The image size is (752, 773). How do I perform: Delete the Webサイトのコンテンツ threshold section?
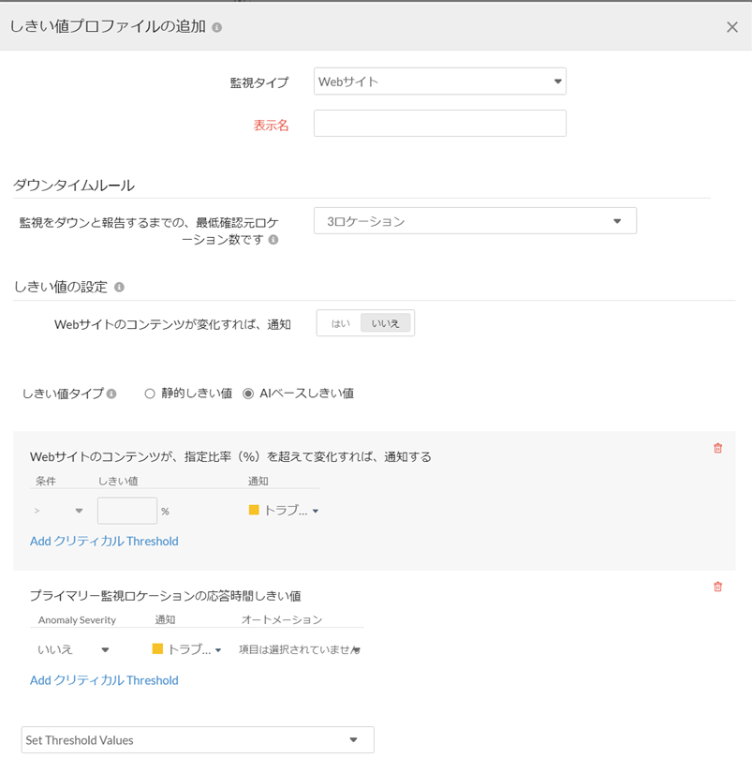[x=717, y=449]
